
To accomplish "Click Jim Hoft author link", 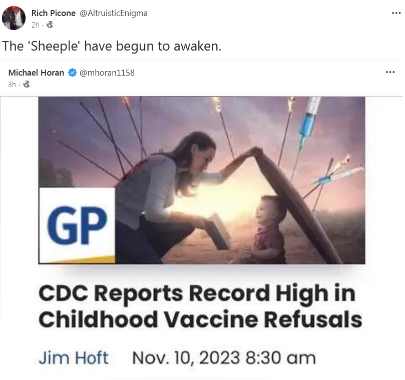I will 74,358.
